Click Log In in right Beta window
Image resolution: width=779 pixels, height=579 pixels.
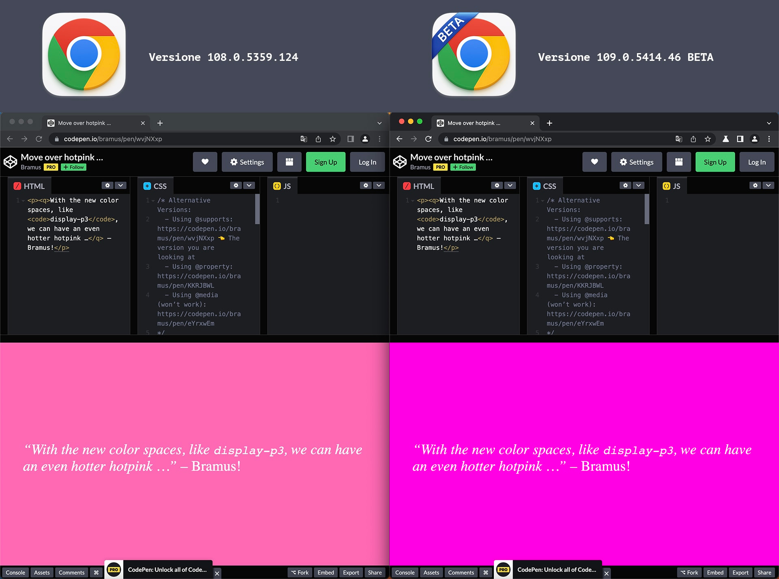757,162
